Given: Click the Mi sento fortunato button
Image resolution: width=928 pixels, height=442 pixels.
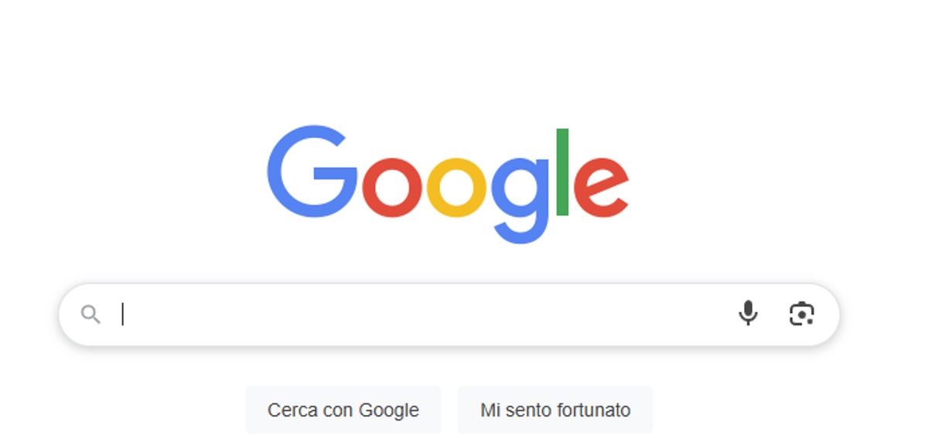Looking at the screenshot, I should click(555, 410).
